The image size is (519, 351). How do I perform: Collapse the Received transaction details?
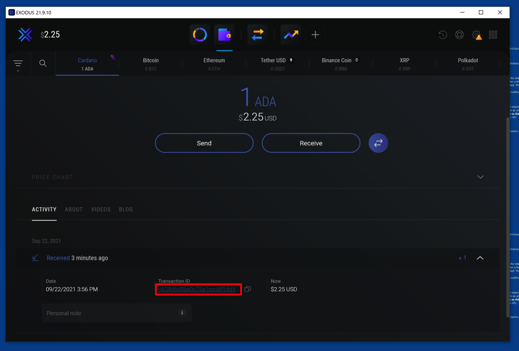(x=480, y=258)
